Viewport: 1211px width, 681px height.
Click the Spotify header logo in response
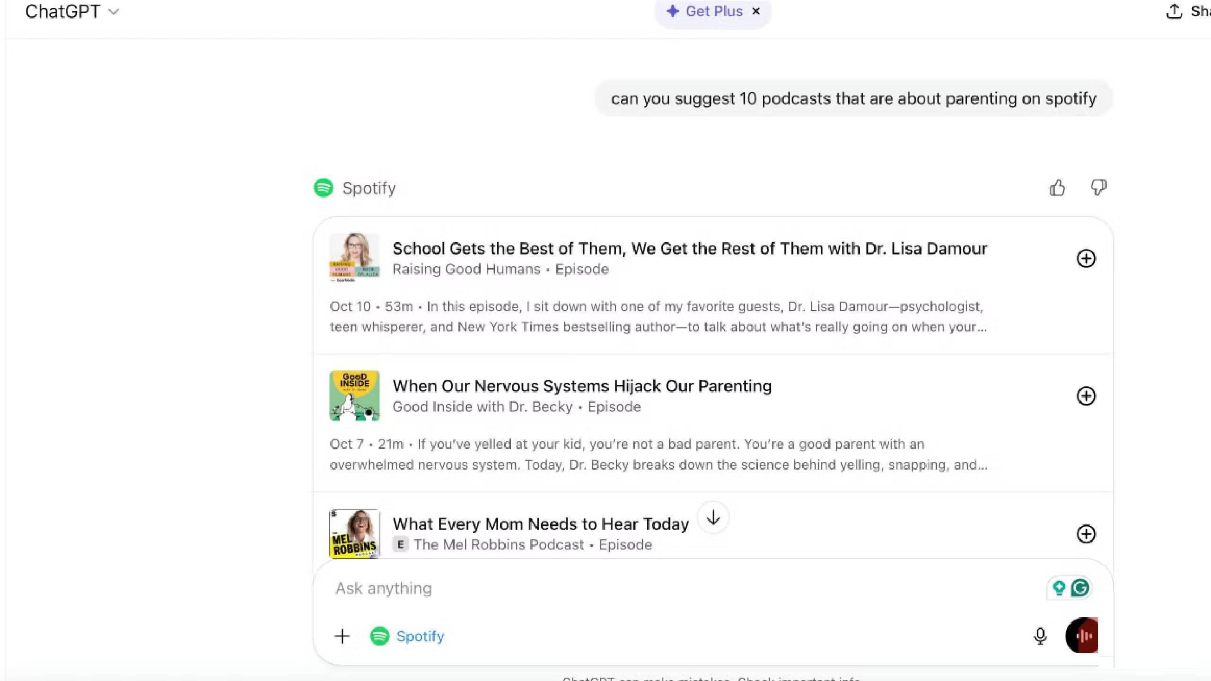[x=324, y=188]
